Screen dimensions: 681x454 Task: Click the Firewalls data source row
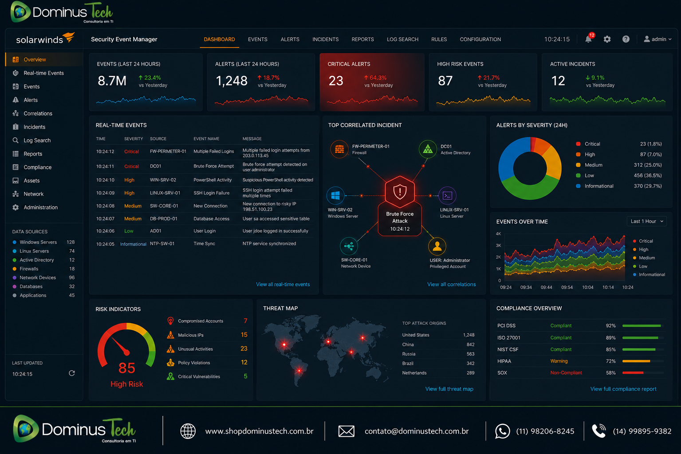43,269
